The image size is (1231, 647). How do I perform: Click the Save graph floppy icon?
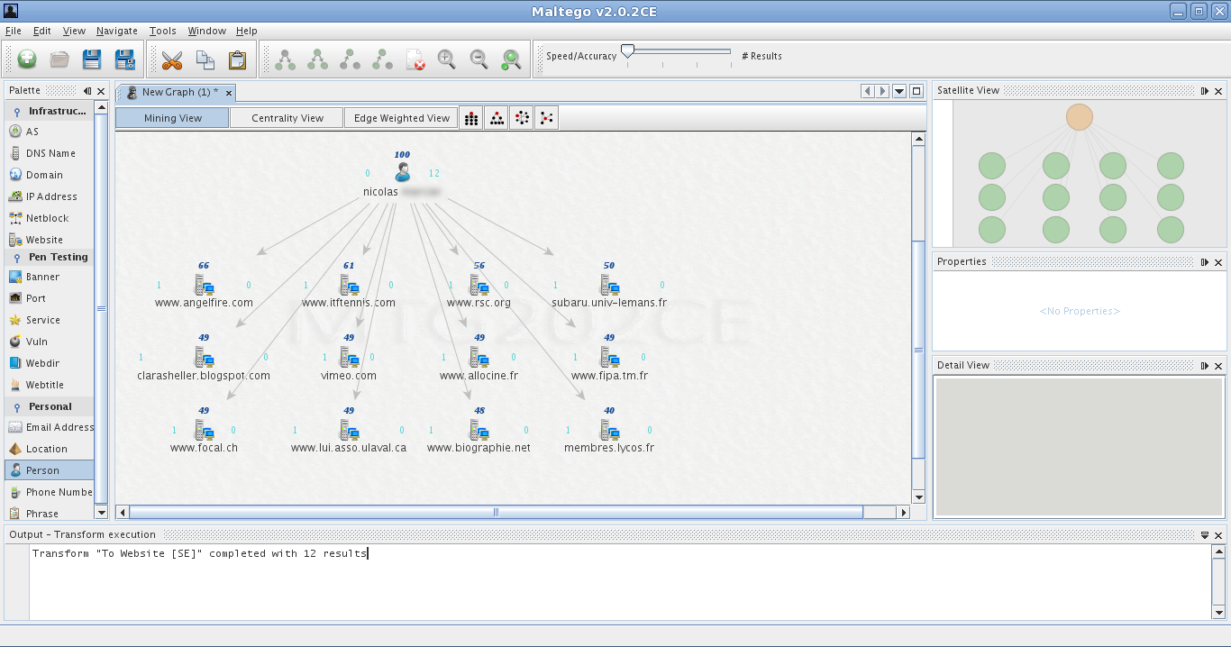click(x=92, y=59)
